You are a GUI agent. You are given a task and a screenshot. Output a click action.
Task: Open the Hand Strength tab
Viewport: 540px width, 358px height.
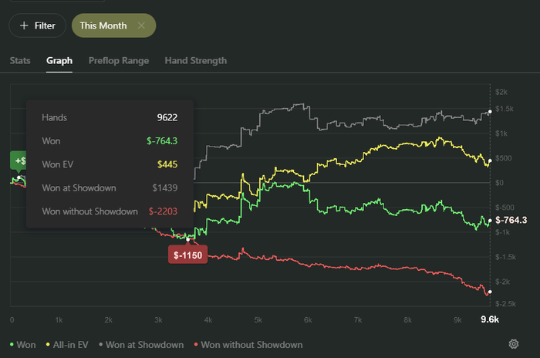click(196, 61)
